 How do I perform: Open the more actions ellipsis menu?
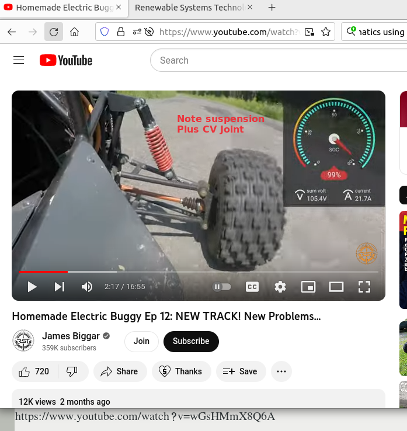281,371
